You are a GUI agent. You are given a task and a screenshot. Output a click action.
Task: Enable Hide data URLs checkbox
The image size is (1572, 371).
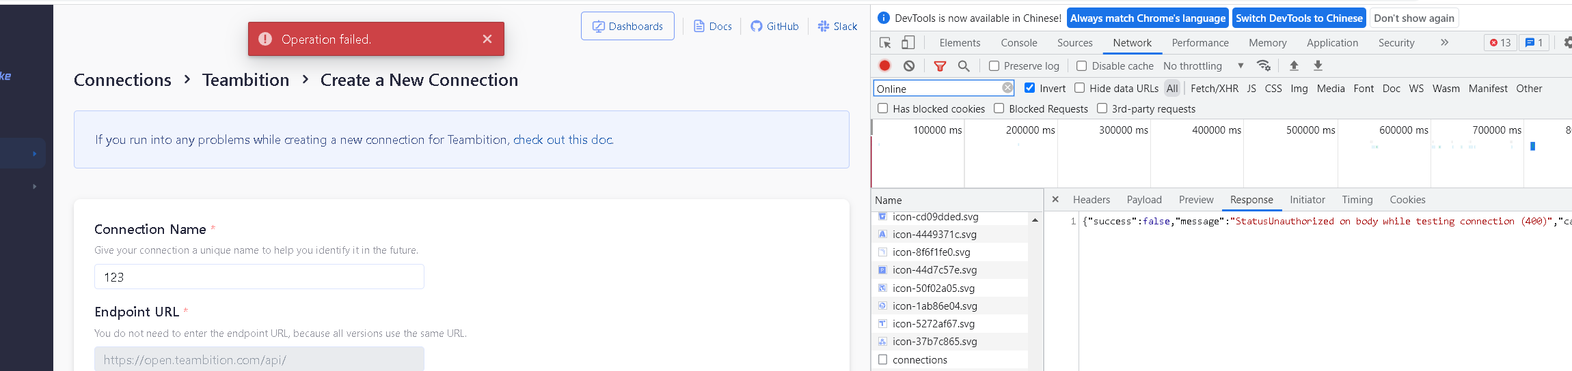tap(1079, 88)
